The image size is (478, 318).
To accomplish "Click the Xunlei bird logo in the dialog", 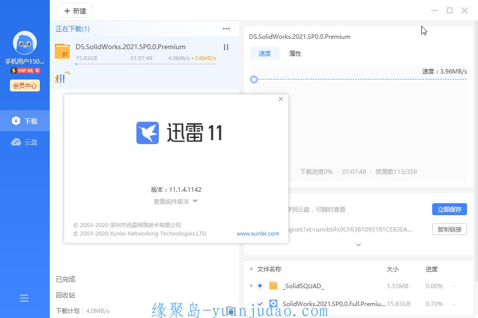I will click(x=147, y=133).
